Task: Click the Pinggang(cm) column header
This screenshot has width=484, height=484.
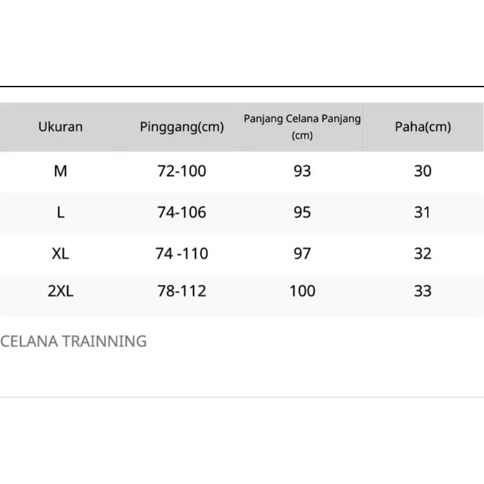Action: (181, 127)
